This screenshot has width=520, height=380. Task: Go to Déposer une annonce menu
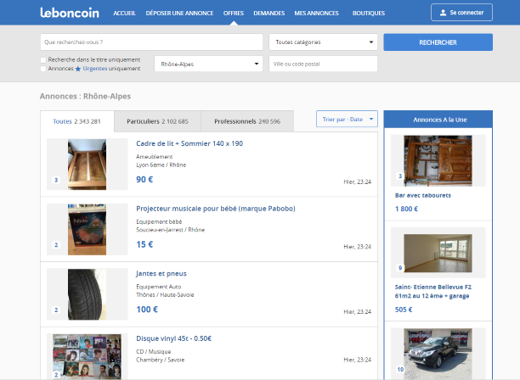(x=179, y=14)
